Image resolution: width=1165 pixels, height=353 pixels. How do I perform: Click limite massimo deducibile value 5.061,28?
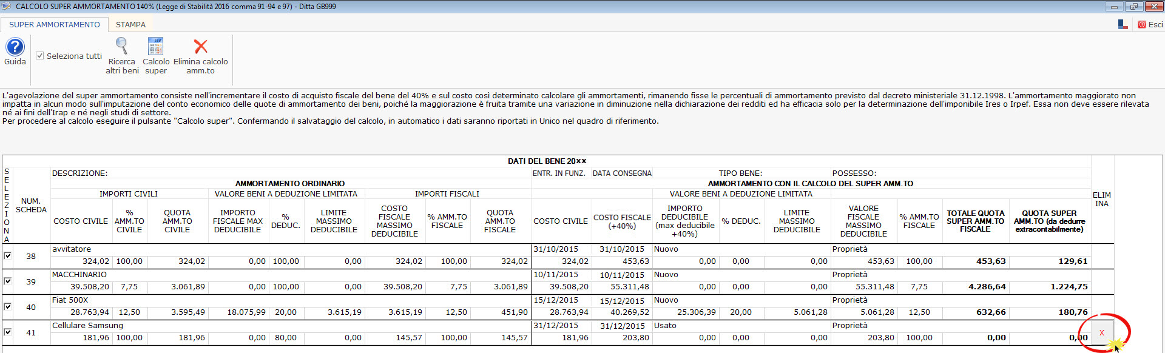point(811,312)
